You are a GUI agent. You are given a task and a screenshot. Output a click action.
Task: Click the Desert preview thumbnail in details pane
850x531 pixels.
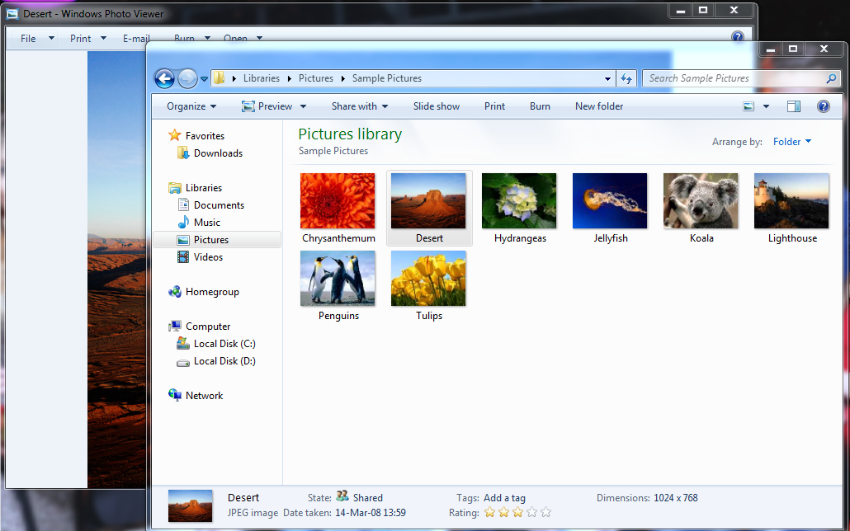[191, 505]
